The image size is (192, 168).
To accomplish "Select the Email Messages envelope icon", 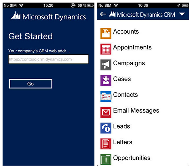I will pos(106,112).
